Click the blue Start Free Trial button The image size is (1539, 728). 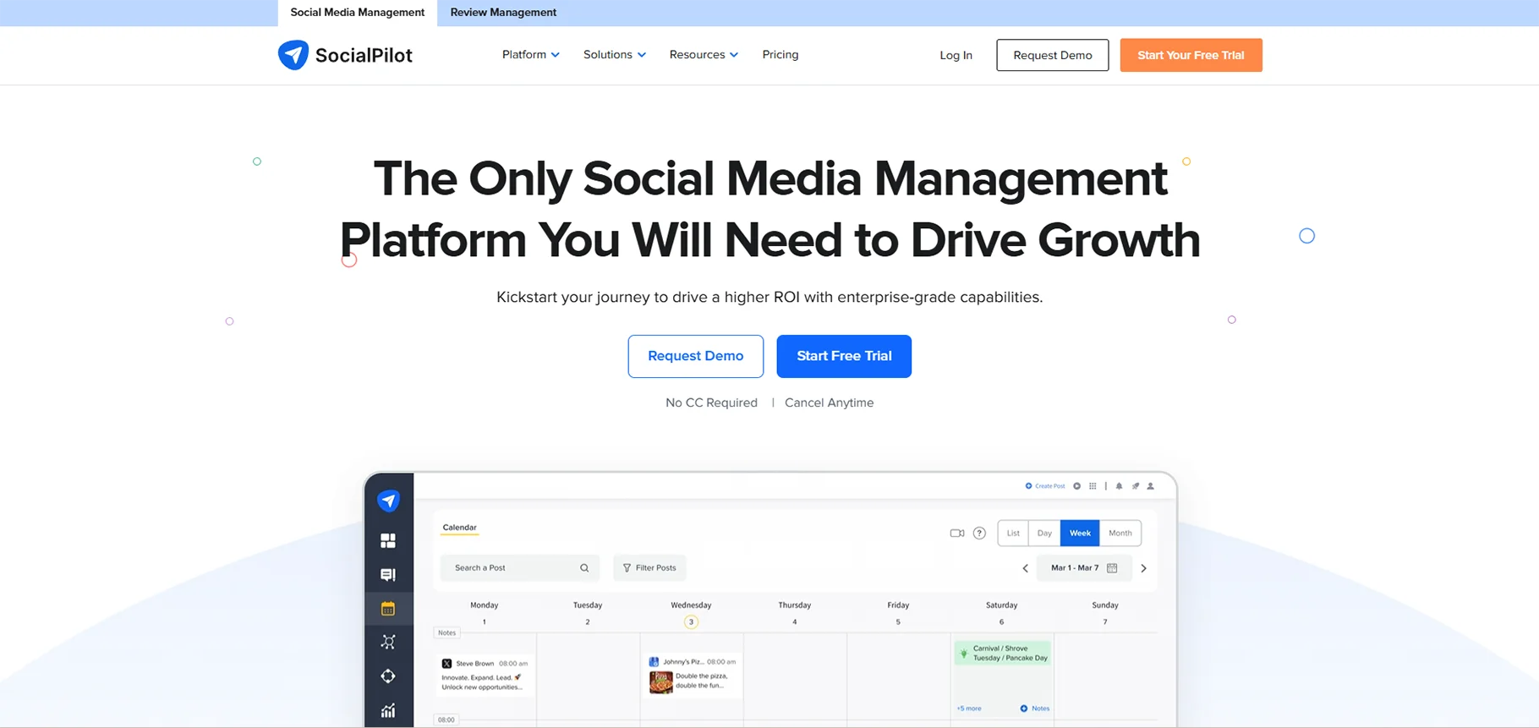(x=844, y=356)
